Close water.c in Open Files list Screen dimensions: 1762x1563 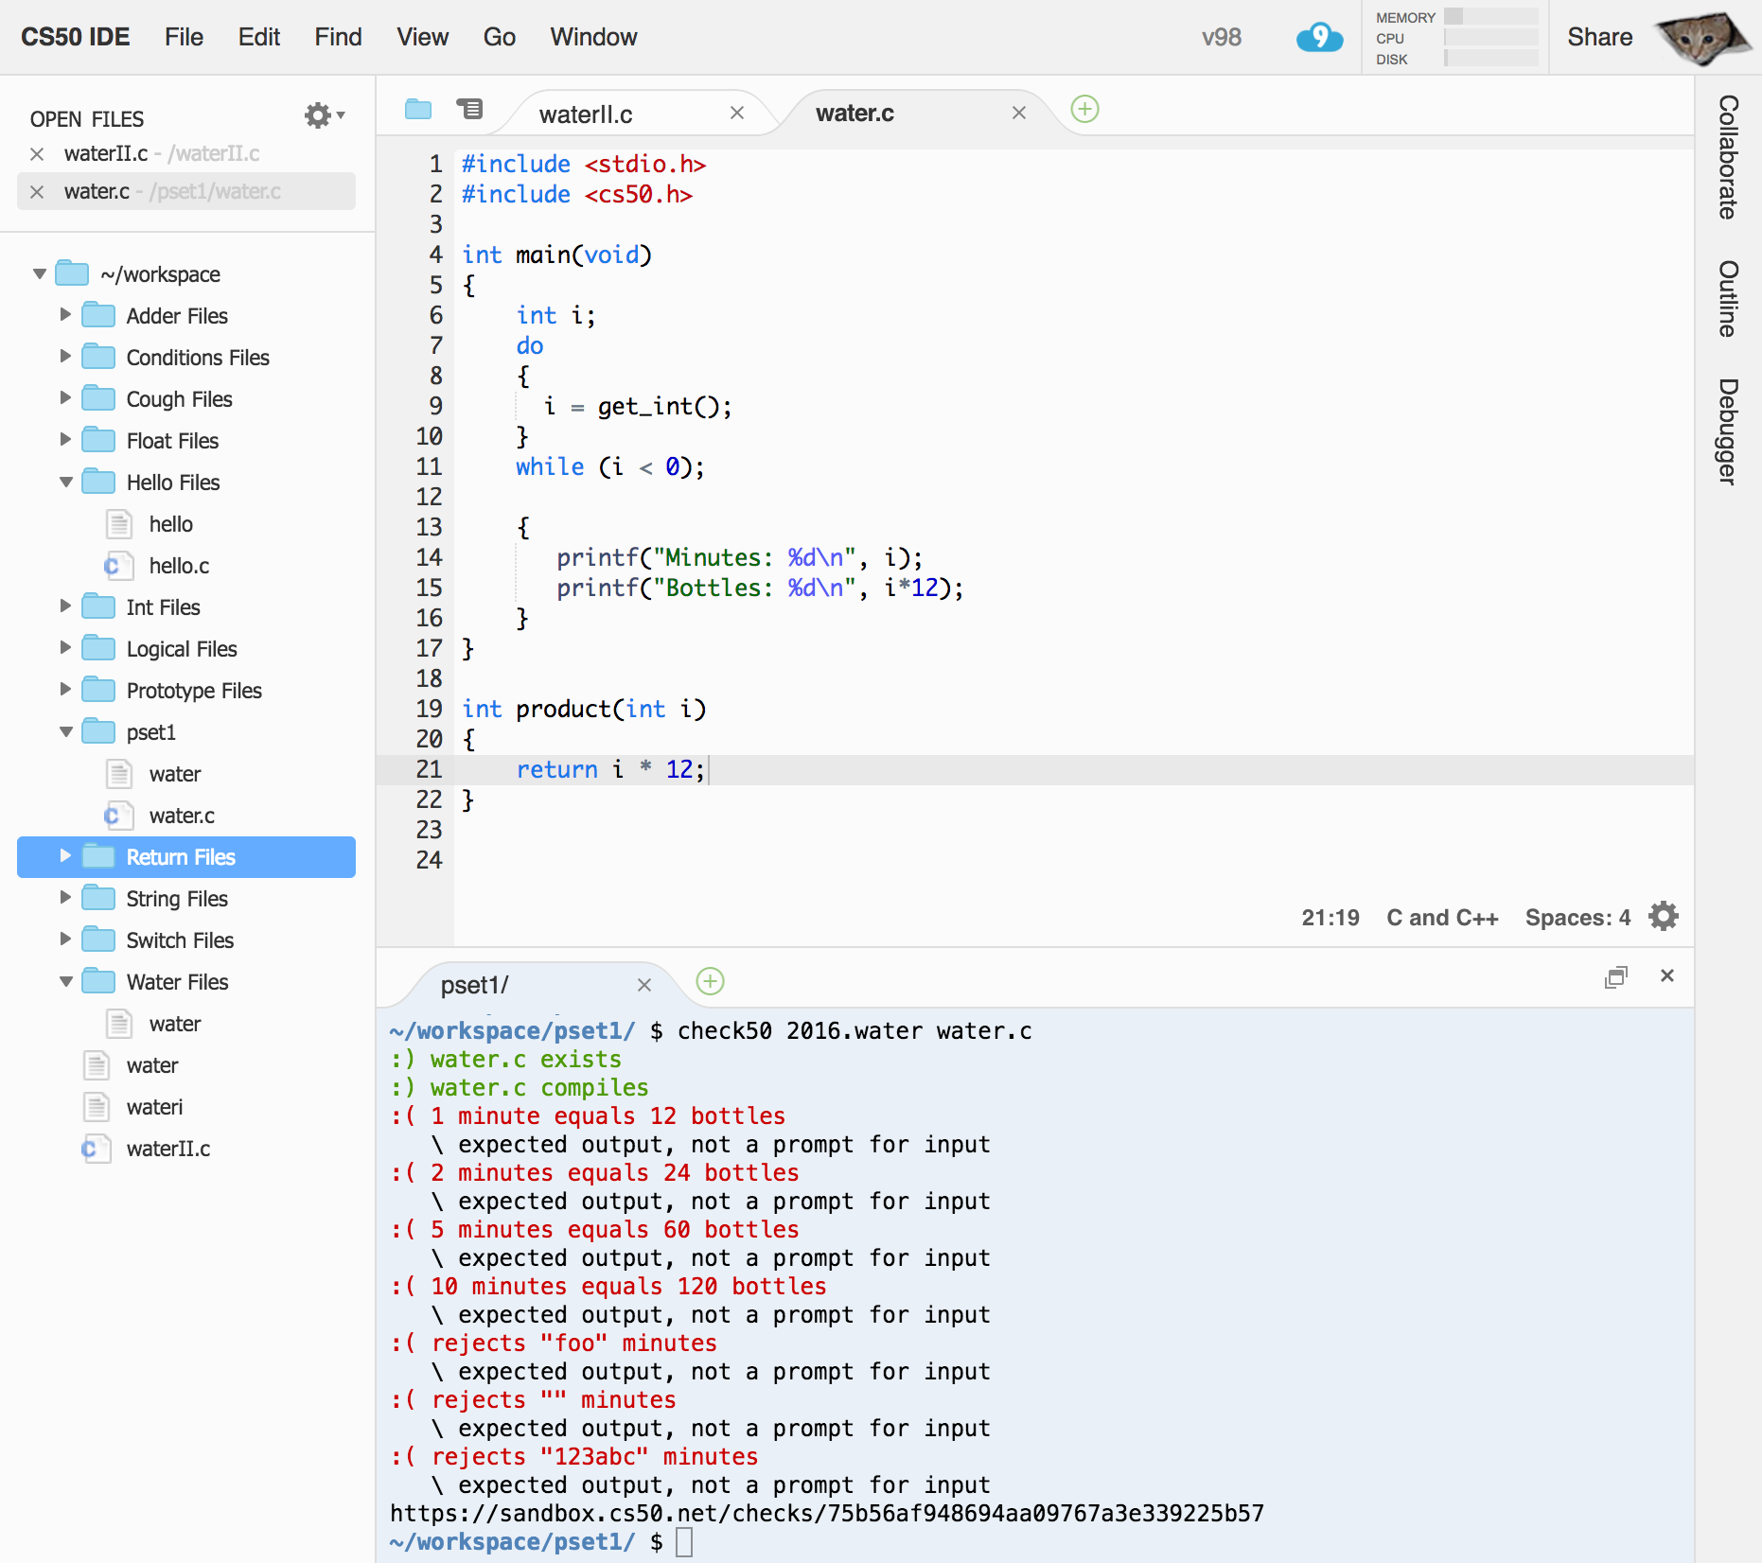[37, 192]
